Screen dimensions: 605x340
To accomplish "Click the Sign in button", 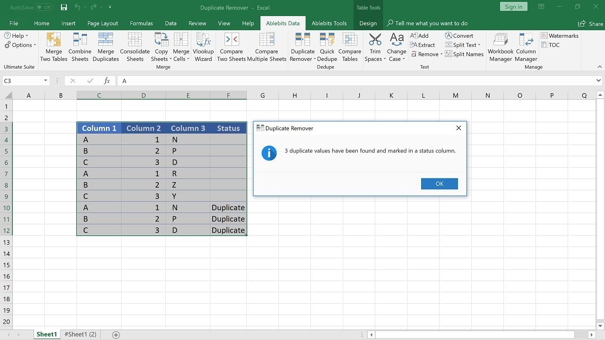I will coord(513,7).
